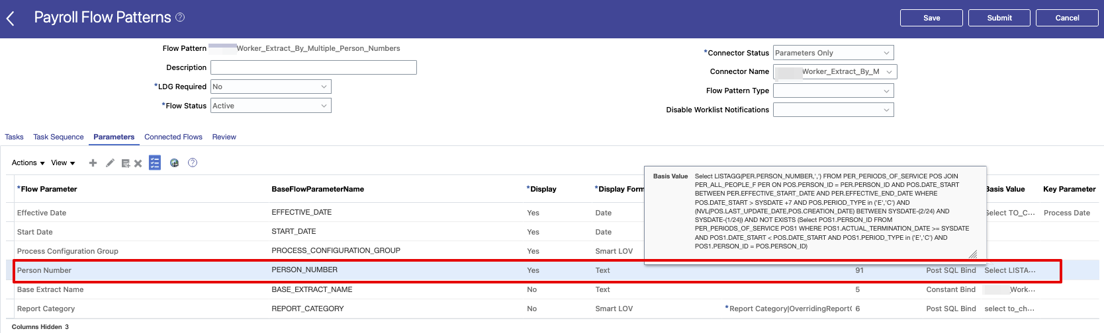Open the Actions menu
1104x333 pixels.
(28, 163)
